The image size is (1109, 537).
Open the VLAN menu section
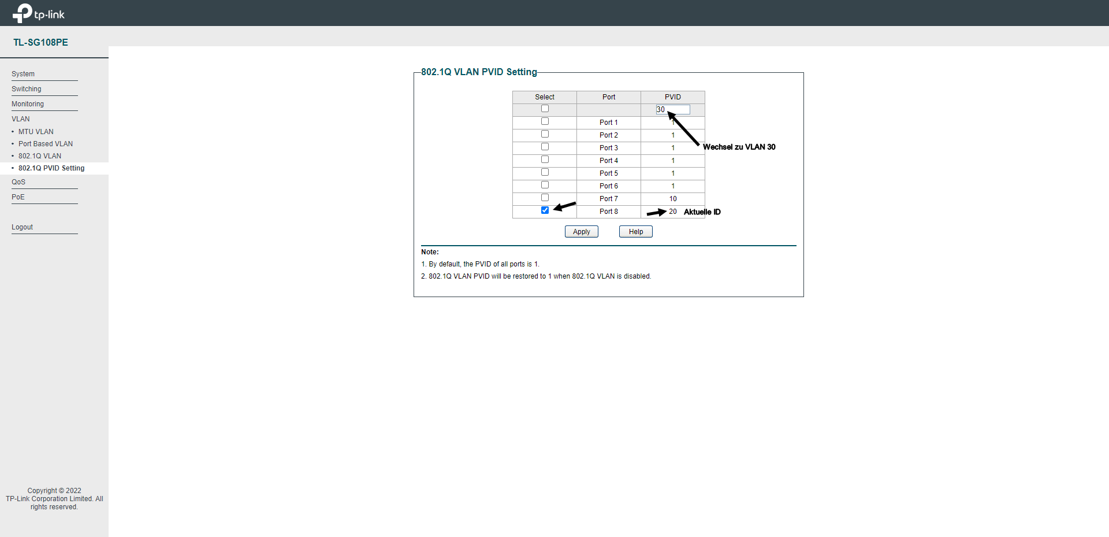point(21,119)
